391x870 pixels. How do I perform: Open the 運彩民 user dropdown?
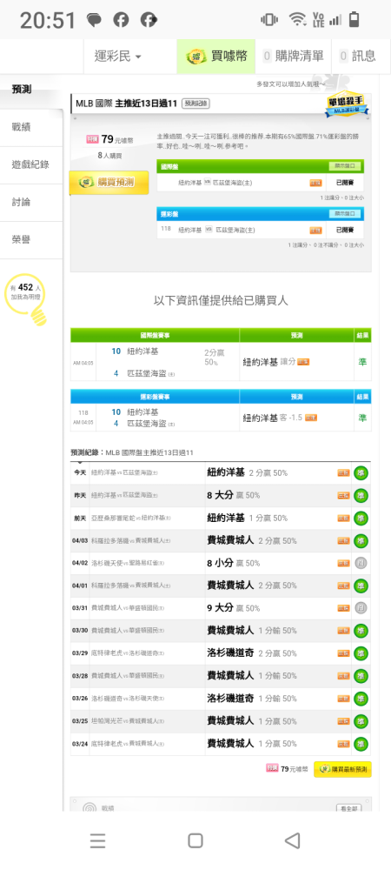tap(117, 56)
